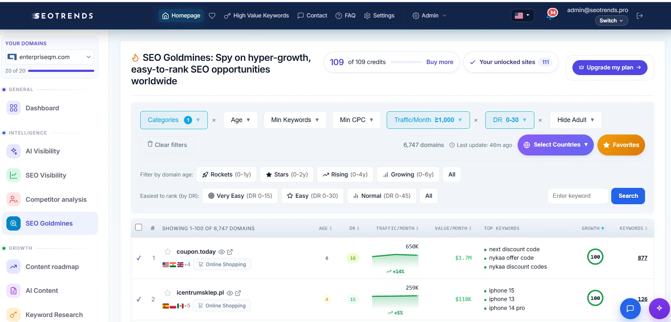Sort table by VALUE/MONTH column
Image resolution: width=671 pixels, height=322 pixels.
pyautogui.click(x=453, y=228)
